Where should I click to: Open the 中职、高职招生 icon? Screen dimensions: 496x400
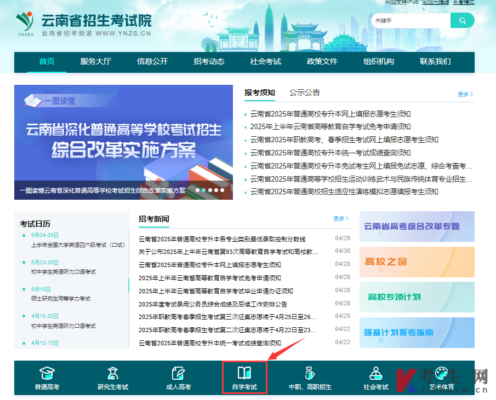tap(310, 373)
